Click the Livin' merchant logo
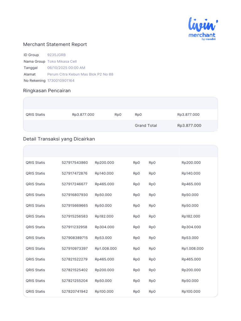The width and height of the screenshot is (241, 321). pyautogui.click(x=203, y=29)
